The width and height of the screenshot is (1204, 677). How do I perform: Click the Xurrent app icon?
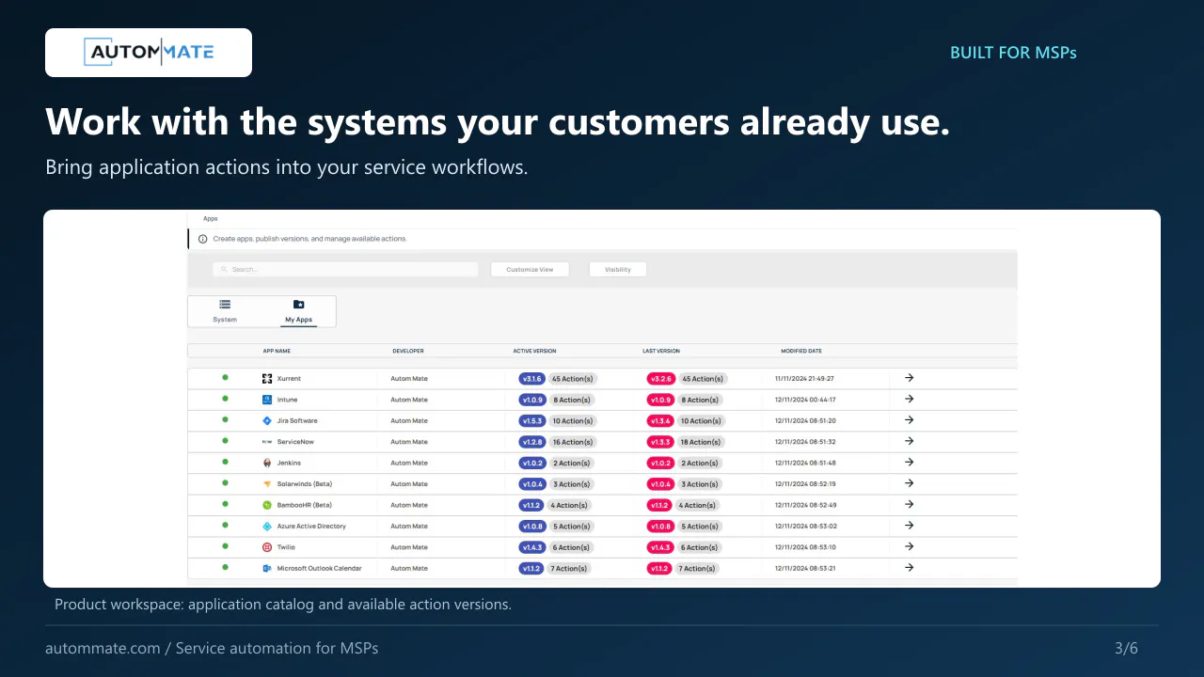[267, 379]
